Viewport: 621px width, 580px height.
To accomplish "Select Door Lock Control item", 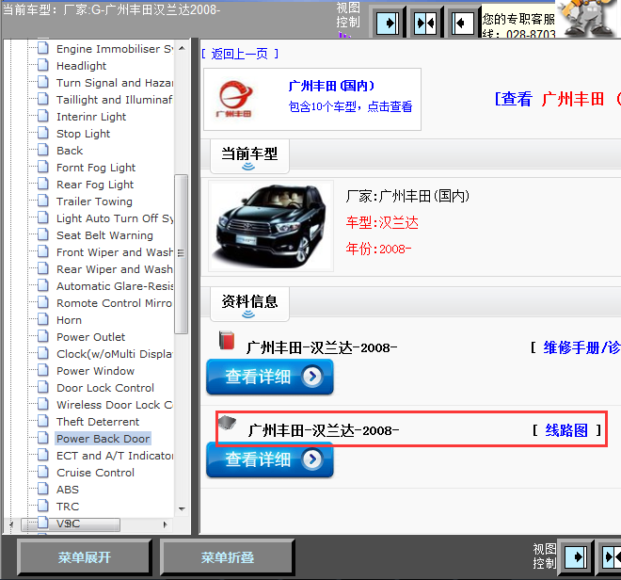I will click(x=105, y=388).
